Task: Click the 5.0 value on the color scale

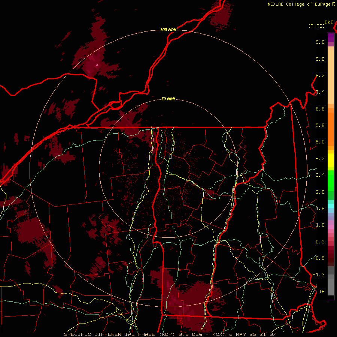Action: [320, 142]
